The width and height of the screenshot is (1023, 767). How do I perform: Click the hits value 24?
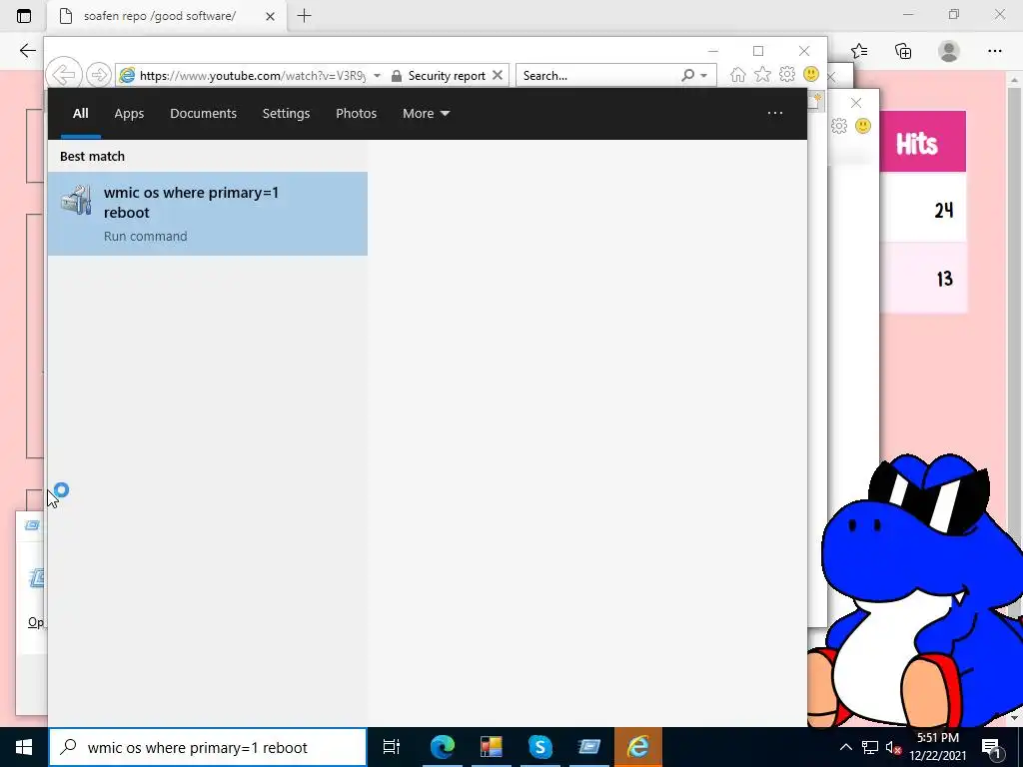(x=944, y=210)
